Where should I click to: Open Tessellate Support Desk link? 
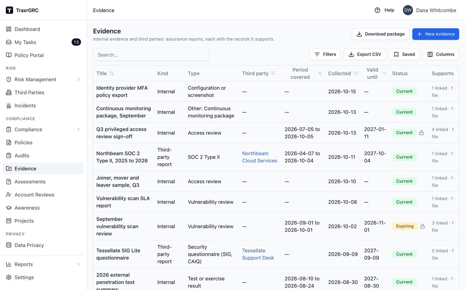point(258,254)
